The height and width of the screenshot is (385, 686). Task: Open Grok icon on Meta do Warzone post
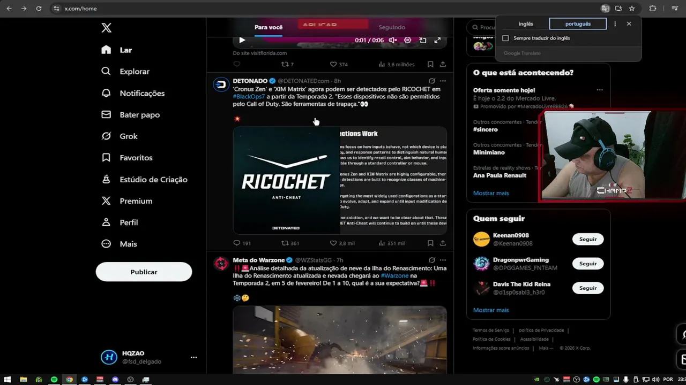(x=431, y=260)
